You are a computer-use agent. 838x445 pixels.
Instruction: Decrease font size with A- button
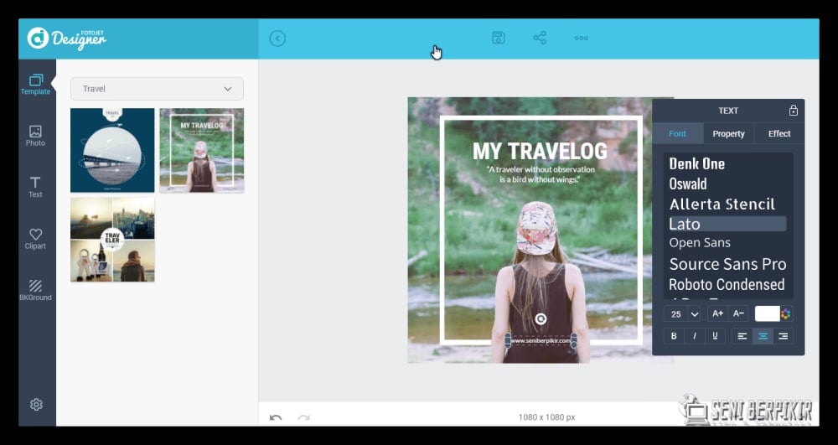pyautogui.click(x=738, y=314)
